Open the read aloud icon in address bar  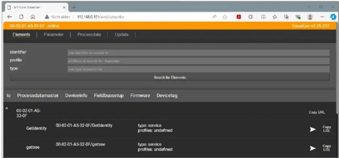pyautogui.click(x=215, y=17)
